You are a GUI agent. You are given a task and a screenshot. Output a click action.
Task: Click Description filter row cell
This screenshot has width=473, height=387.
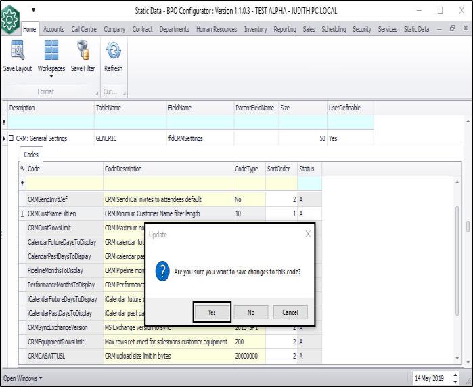click(x=51, y=122)
